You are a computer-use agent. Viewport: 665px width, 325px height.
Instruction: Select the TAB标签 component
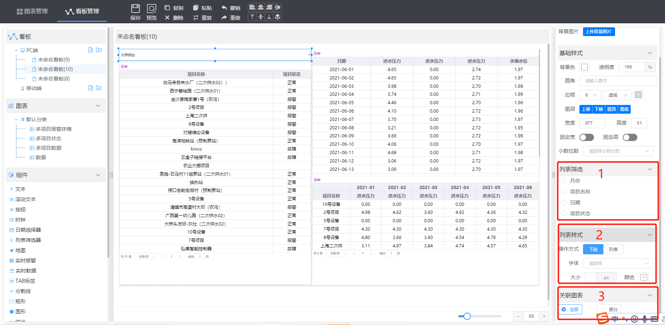[22, 281]
